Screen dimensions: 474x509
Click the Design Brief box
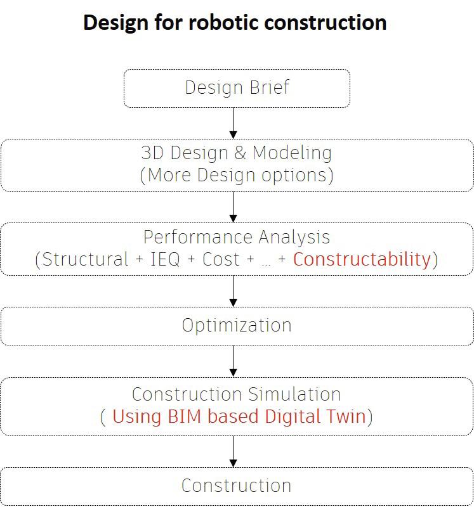click(x=237, y=88)
